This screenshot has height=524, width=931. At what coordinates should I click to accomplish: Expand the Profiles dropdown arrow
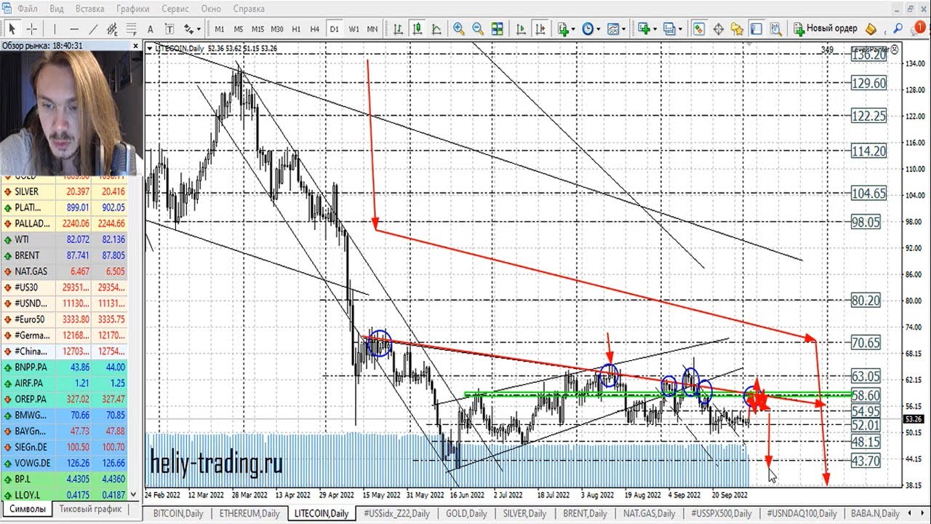680,29
